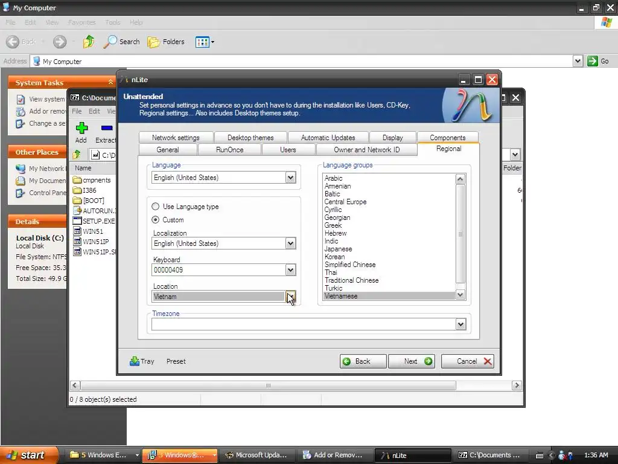This screenshot has height=464, width=618.
Task: Open the My Computer address bar dropdown
Action: (578, 61)
